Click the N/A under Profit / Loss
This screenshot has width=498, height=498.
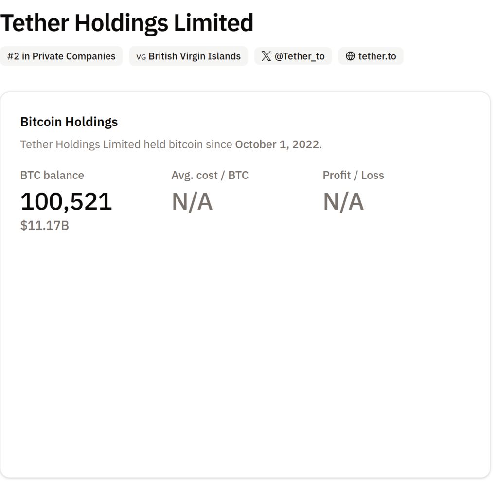coord(343,201)
